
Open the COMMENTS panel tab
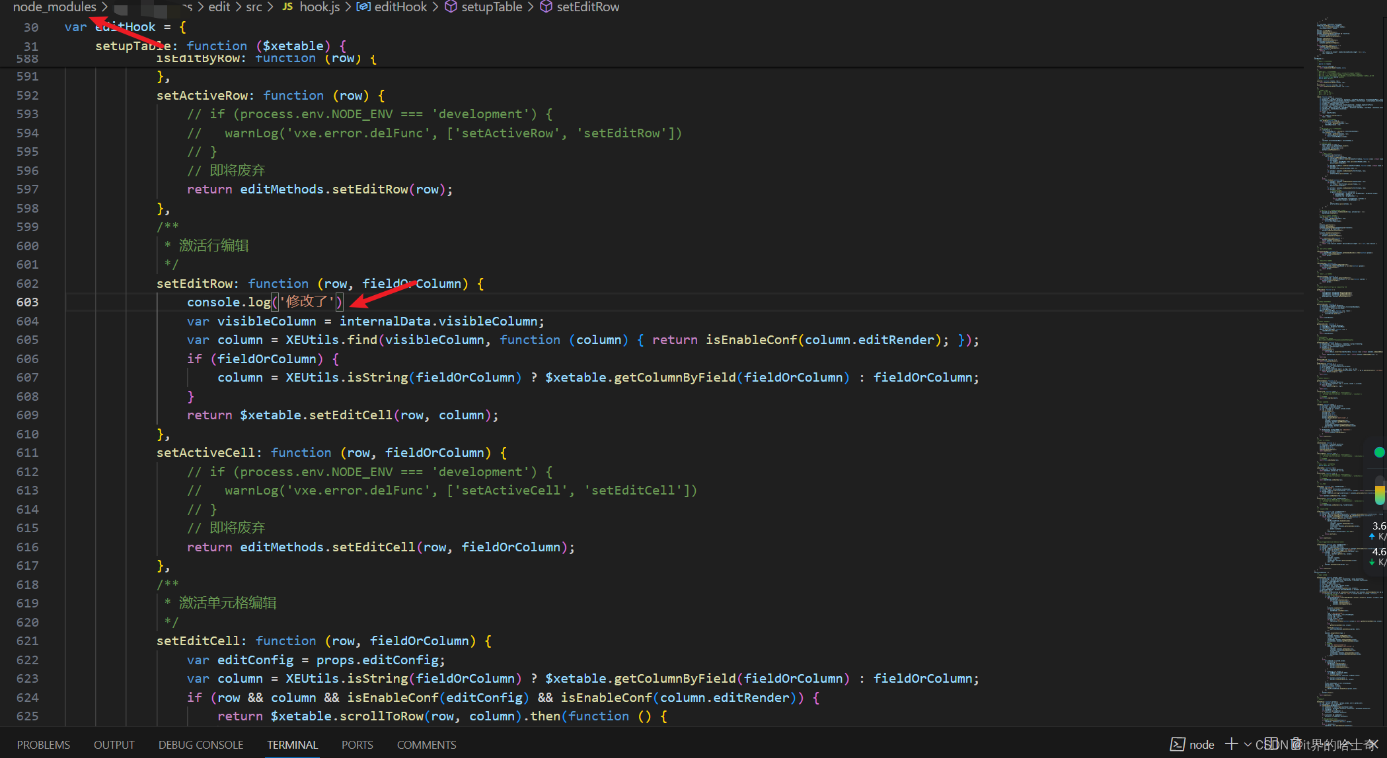coord(426,744)
